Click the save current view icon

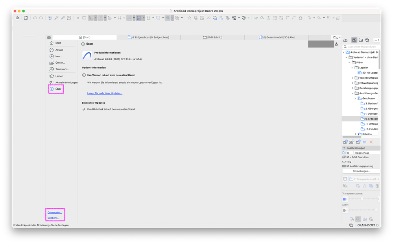tap(345, 142)
